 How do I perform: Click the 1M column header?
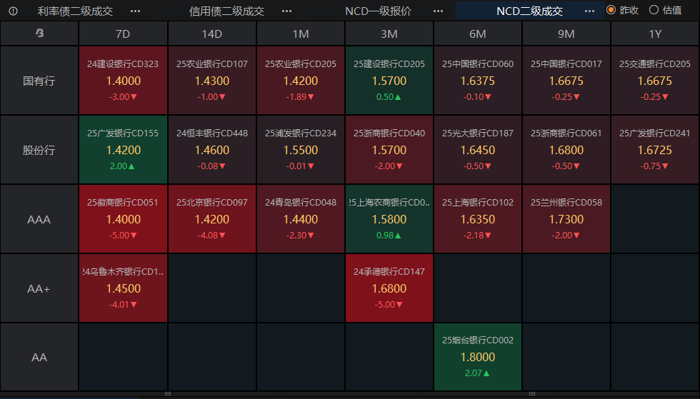pyautogui.click(x=301, y=34)
